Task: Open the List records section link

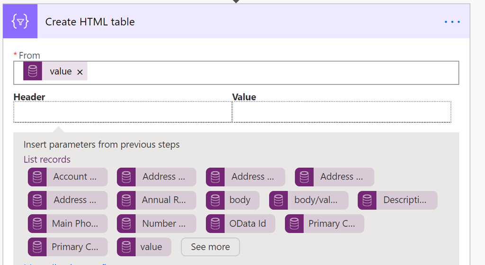Action: click(47, 159)
